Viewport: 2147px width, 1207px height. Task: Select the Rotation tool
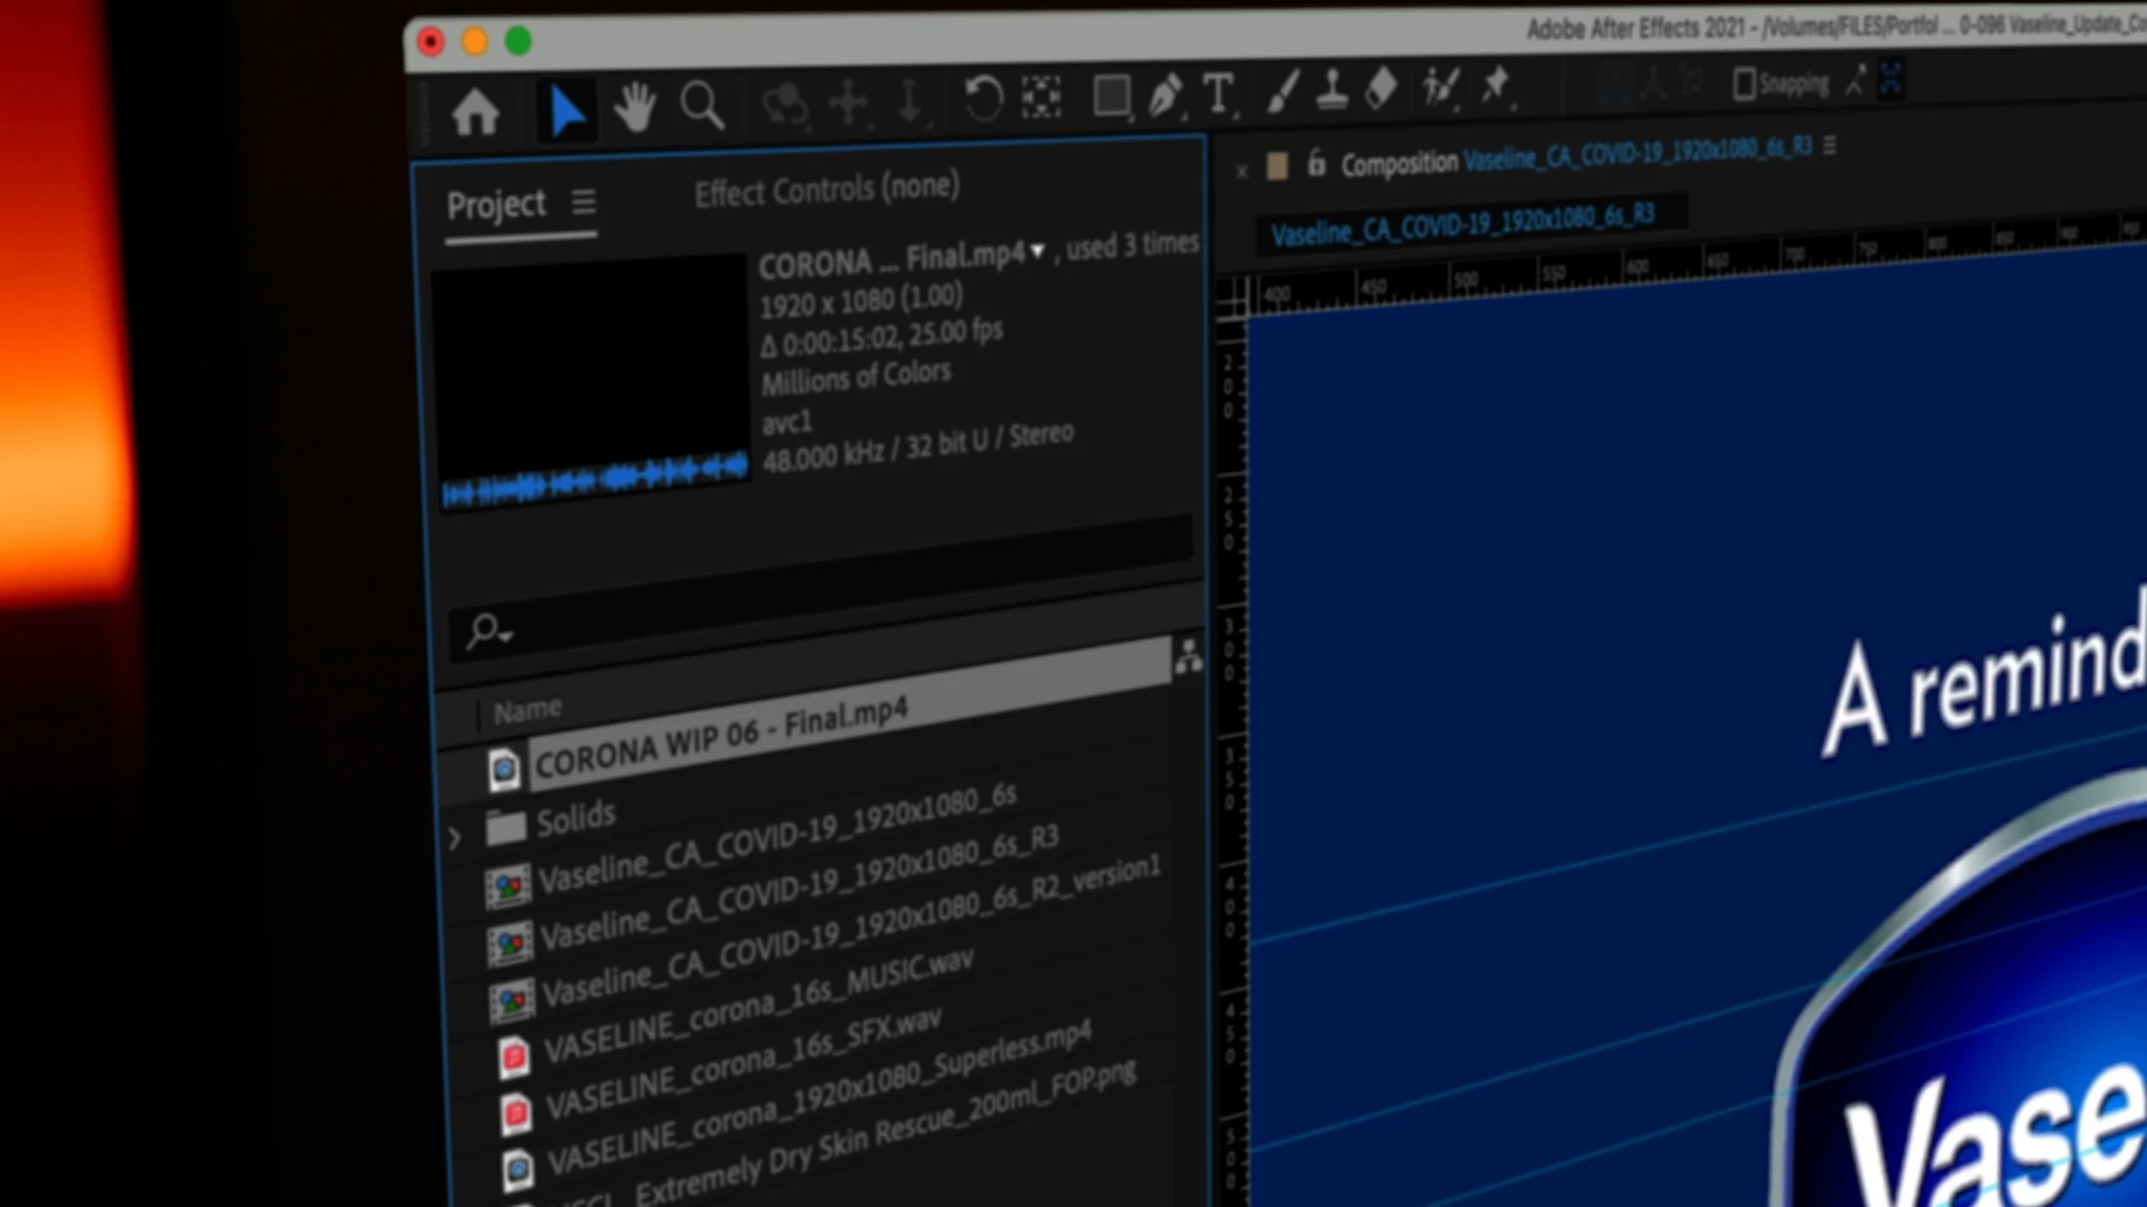(982, 98)
